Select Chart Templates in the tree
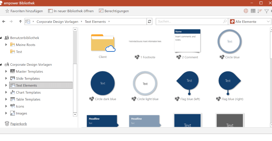 tap(28, 92)
